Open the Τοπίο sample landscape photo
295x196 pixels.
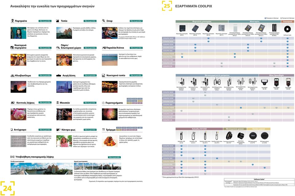tap(64, 33)
